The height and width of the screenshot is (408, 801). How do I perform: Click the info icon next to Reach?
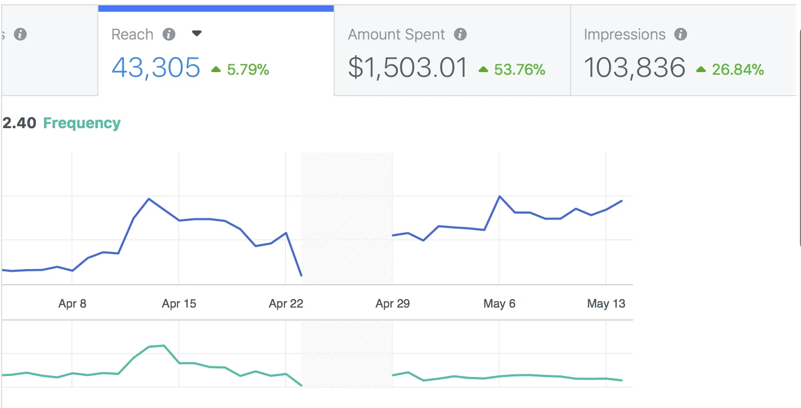point(170,34)
